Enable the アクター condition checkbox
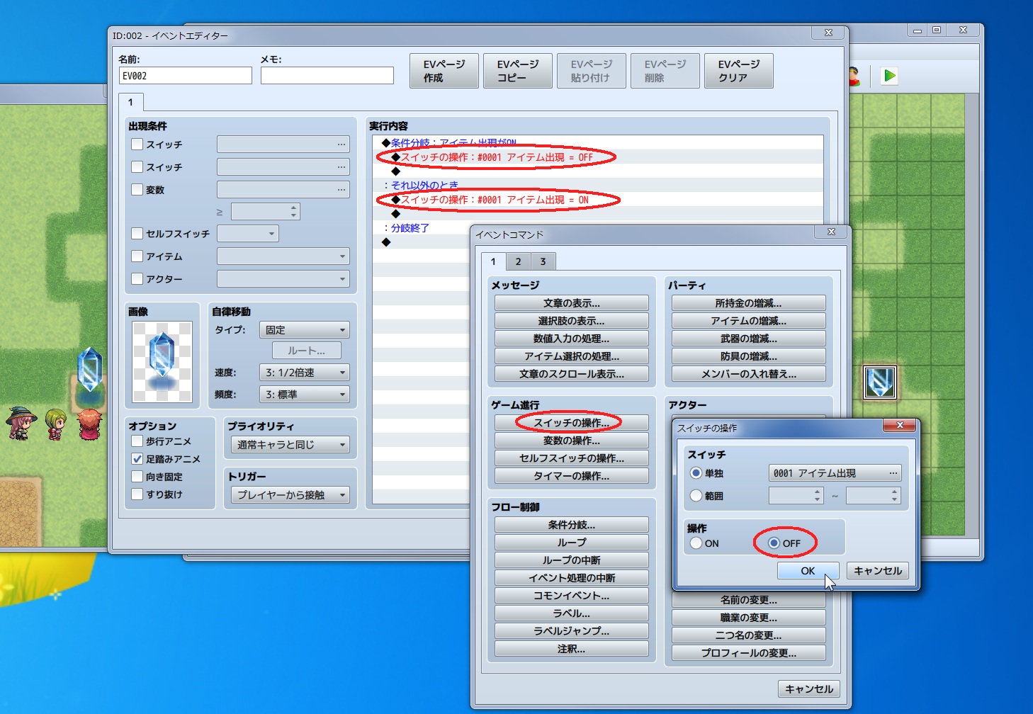Image resolution: width=1033 pixels, height=714 pixels. pyautogui.click(x=137, y=279)
